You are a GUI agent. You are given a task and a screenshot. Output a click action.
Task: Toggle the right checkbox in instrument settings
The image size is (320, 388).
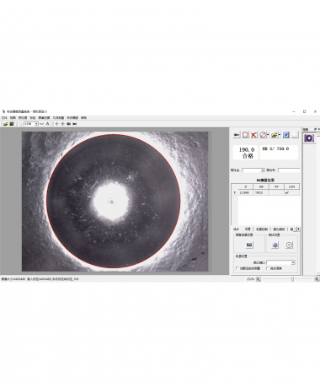[268, 268]
